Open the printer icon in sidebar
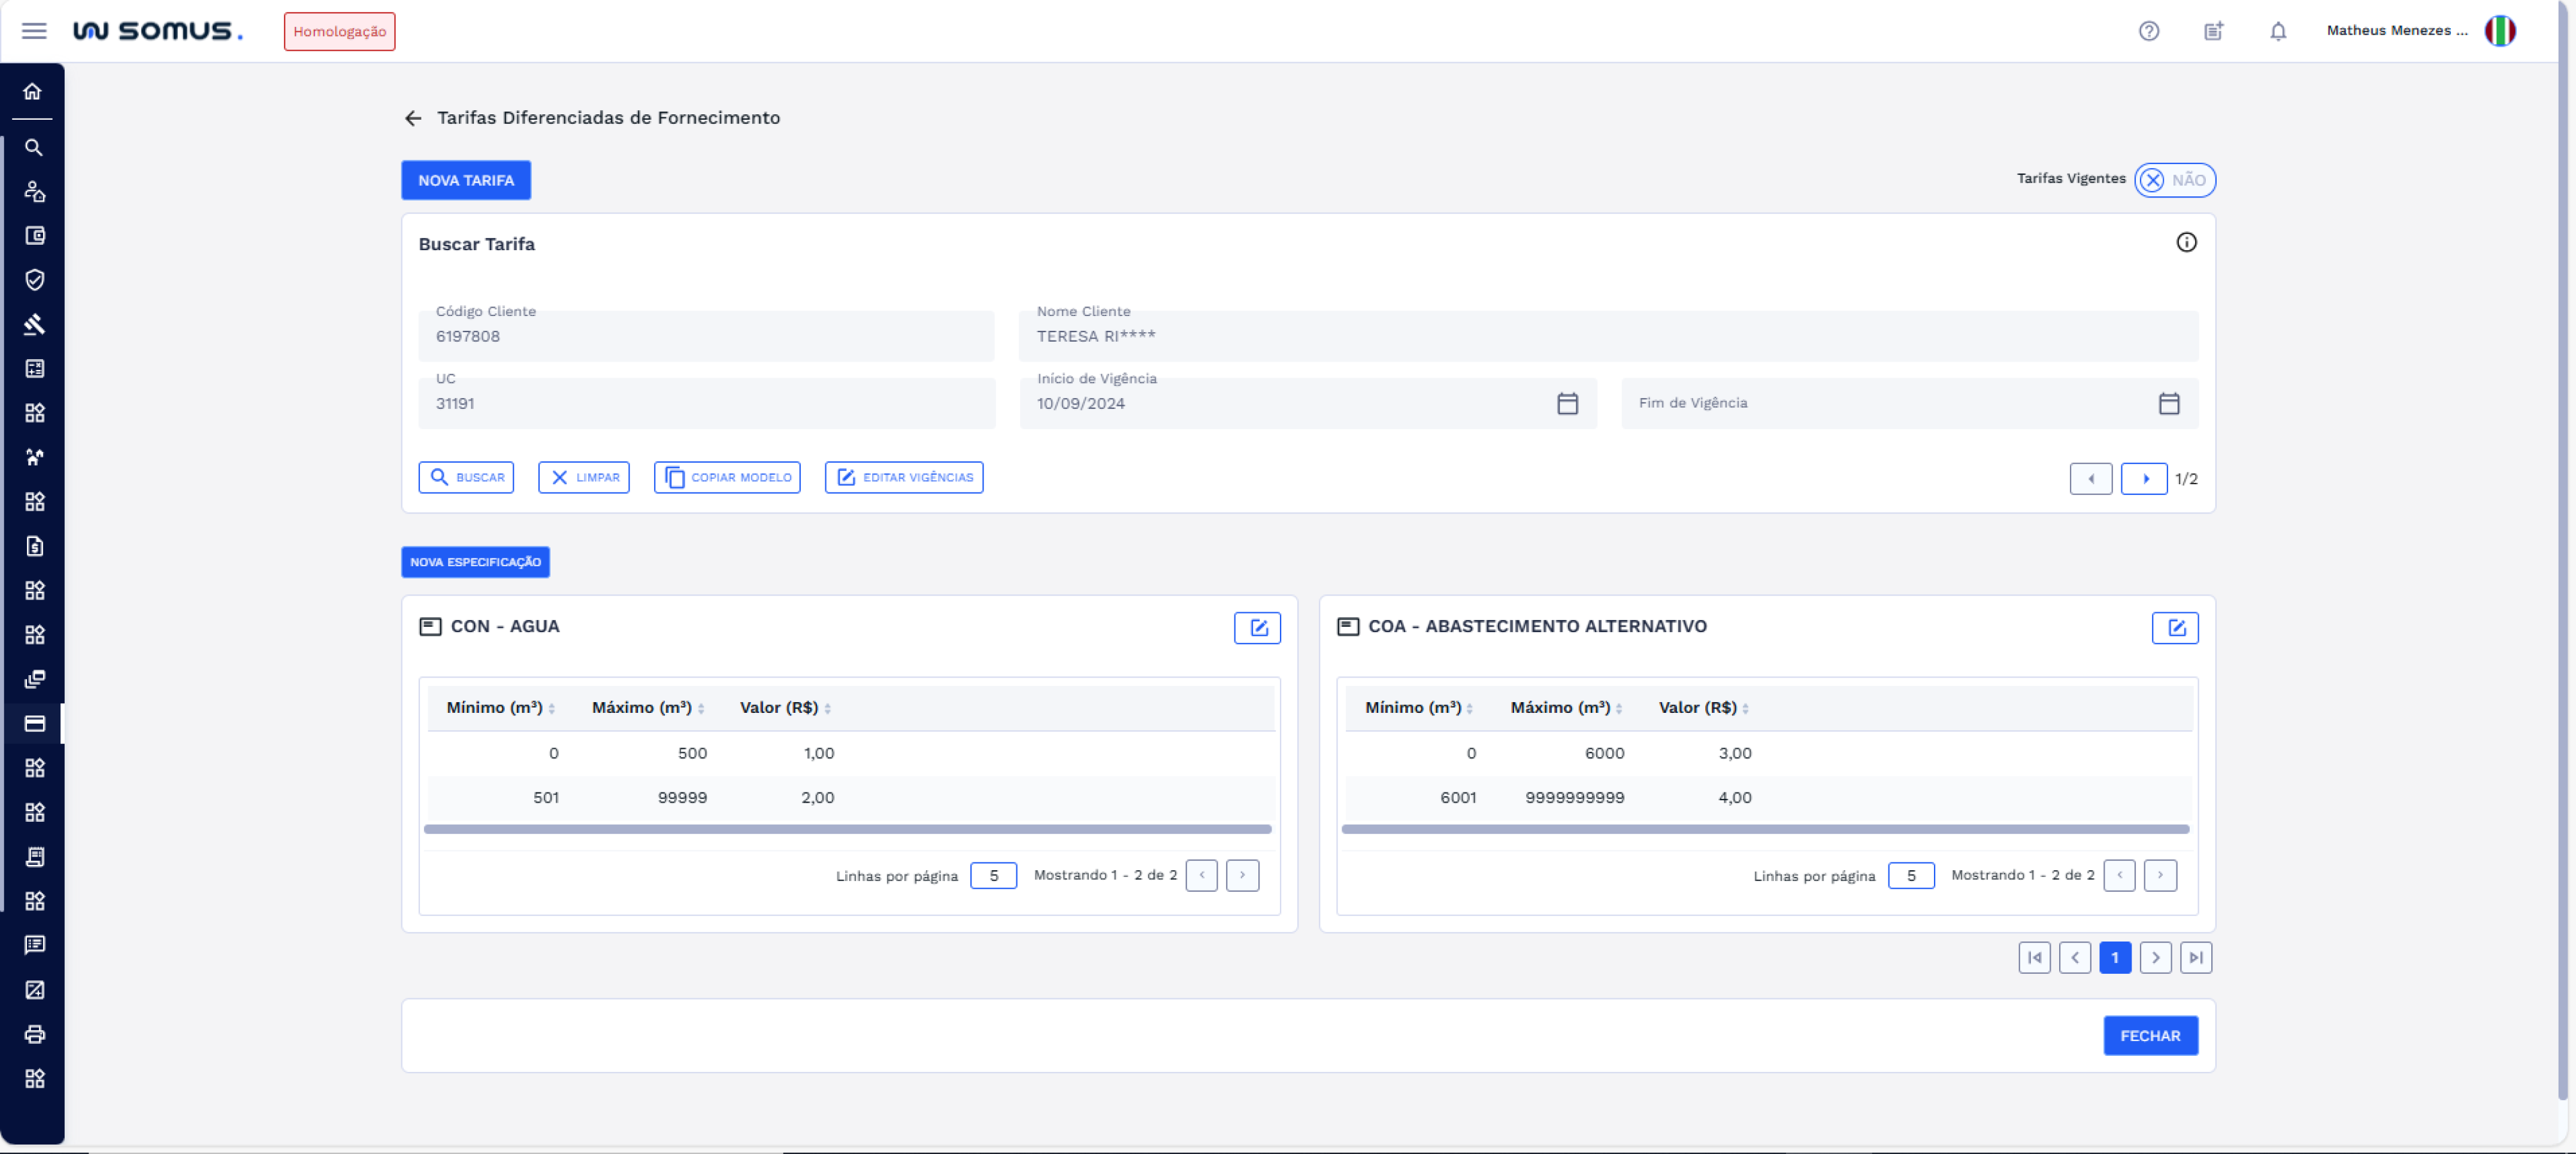The width and height of the screenshot is (2576, 1154). tap(34, 1034)
